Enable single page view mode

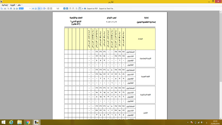(x=39, y=9)
